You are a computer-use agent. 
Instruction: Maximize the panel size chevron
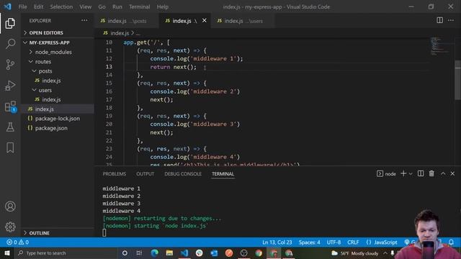pyautogui.click(x=443, y=174)
